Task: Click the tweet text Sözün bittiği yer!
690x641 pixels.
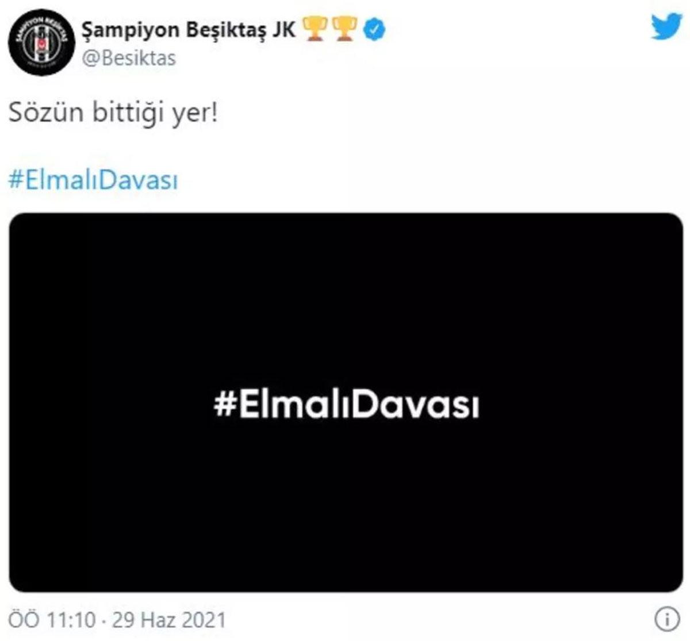Action: point(113,113)
